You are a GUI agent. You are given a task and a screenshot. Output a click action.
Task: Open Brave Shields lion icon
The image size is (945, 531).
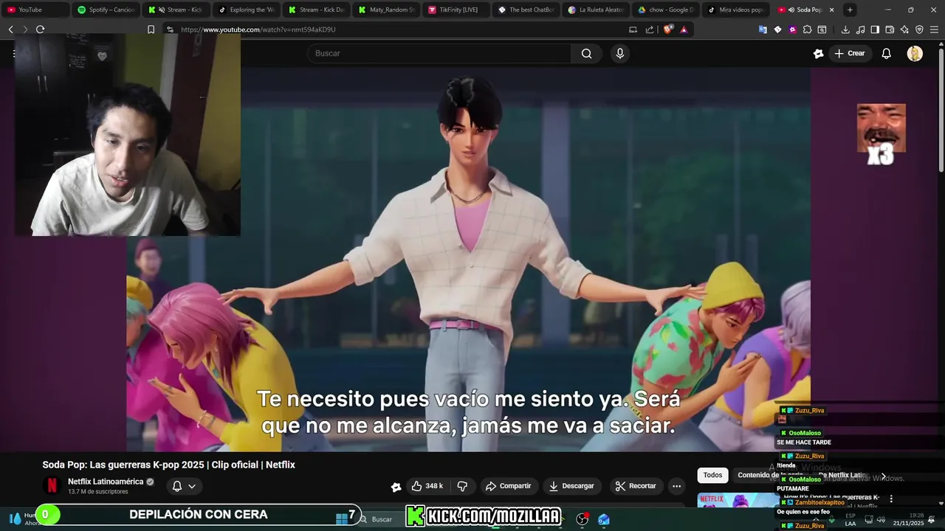668,29
